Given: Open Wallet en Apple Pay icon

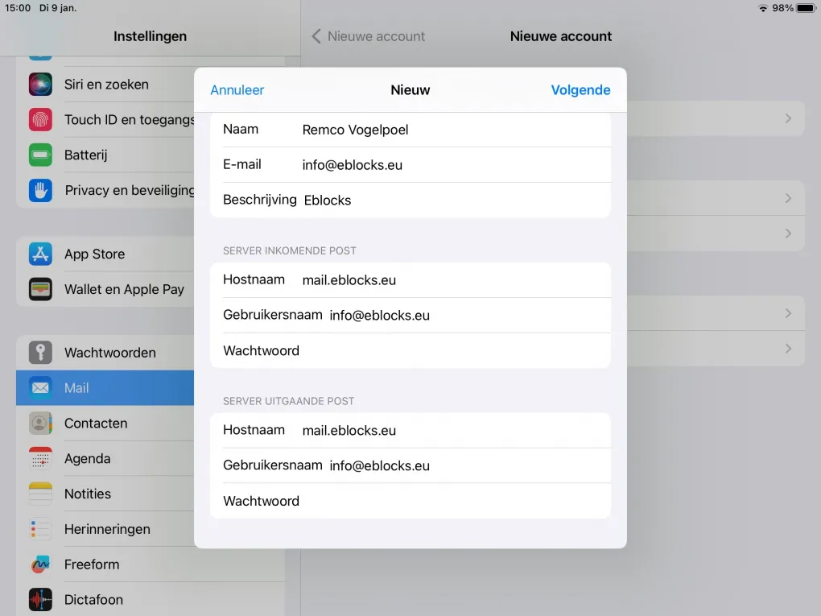Looking at the screenshot, I should pyautogui.click(x=40, y=290).
